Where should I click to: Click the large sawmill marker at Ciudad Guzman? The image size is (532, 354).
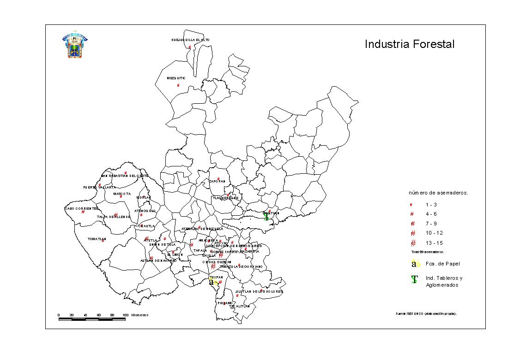(213, 266)
